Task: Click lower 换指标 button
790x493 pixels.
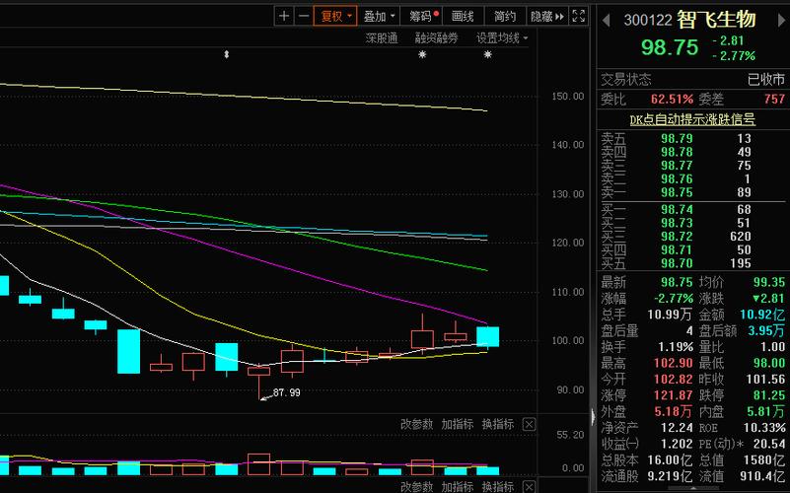Action: click(x=498, y=487)
